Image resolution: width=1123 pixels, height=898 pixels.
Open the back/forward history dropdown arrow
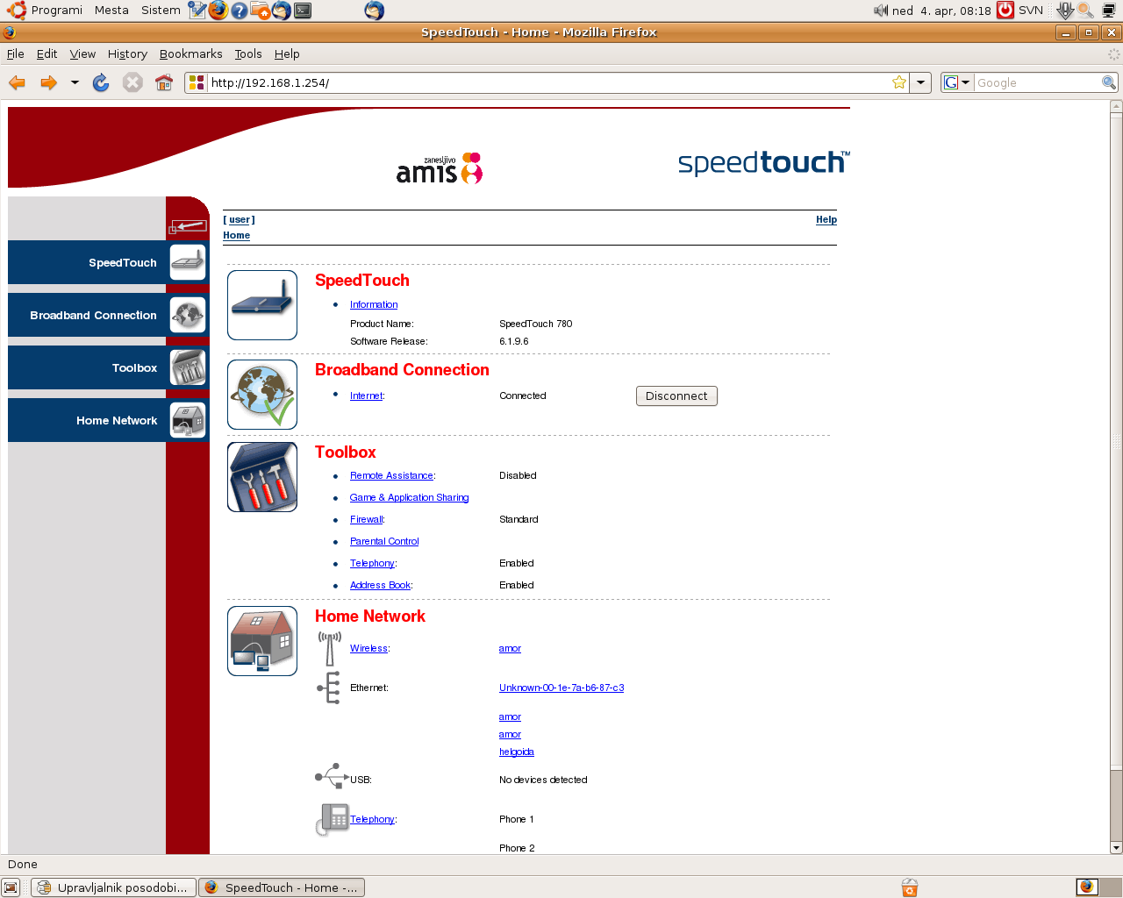(x=75, y=82)
